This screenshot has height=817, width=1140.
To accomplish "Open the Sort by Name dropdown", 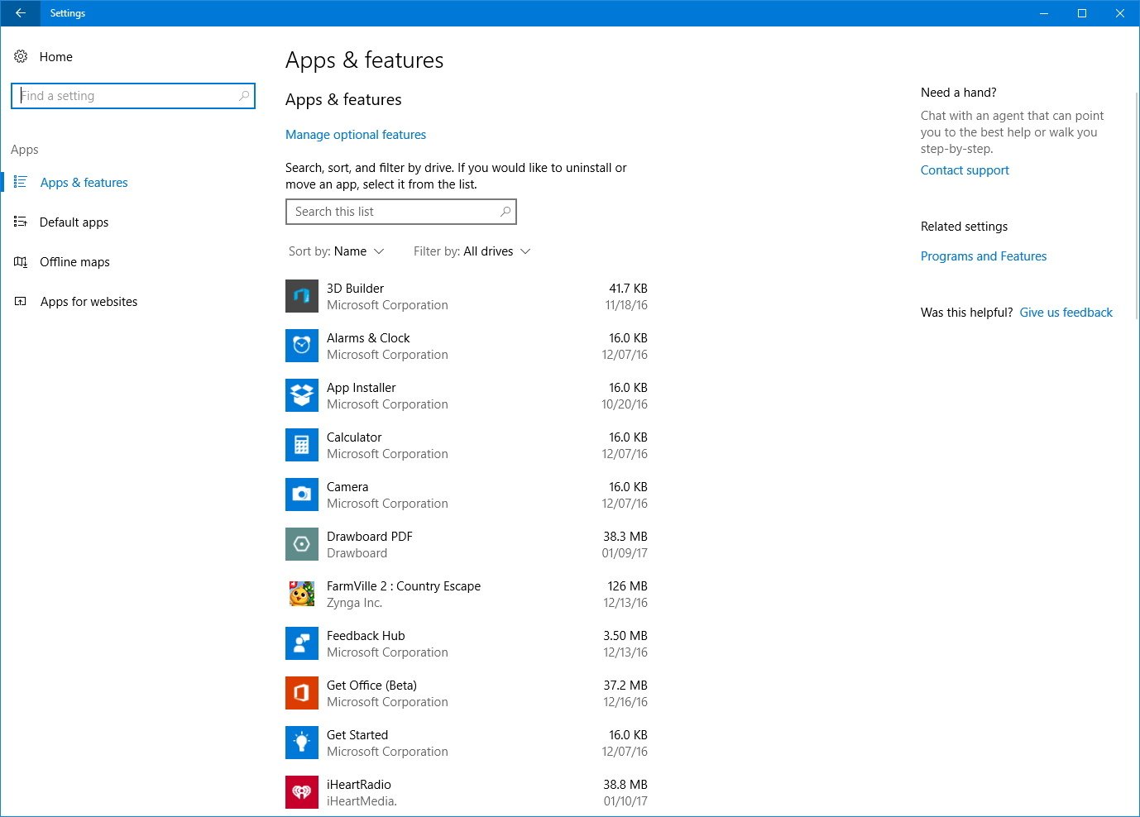I will tap(337, 251).
